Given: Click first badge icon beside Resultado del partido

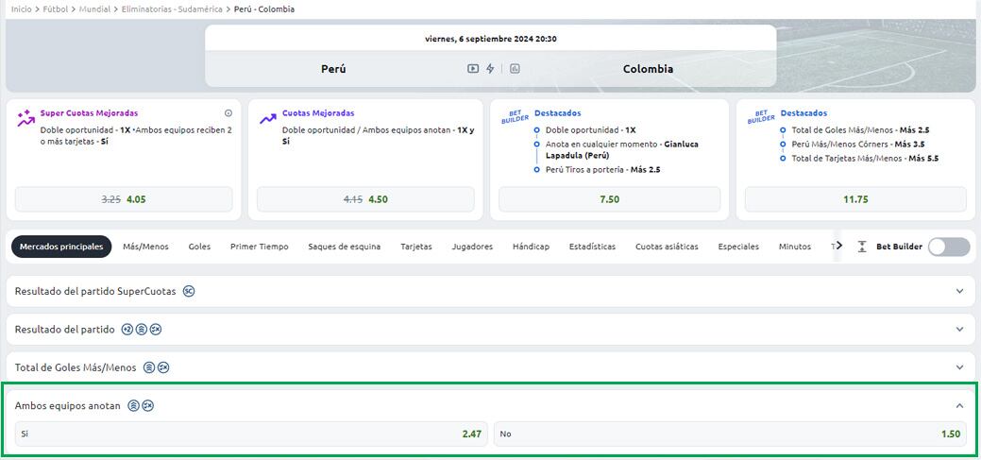Looking at the screenshot, I should [127, 330].
